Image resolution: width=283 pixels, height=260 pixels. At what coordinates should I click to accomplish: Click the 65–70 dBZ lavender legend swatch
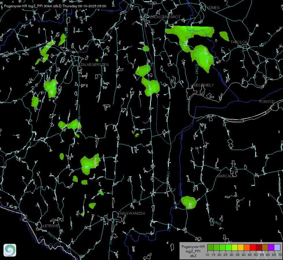277,247
